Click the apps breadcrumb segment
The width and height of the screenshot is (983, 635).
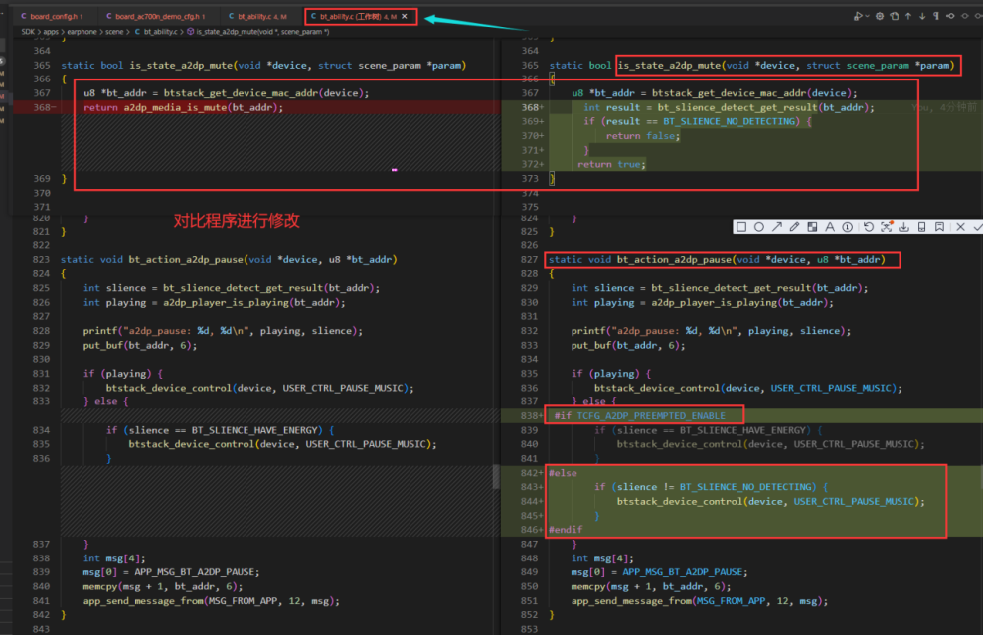pos(51,32)
